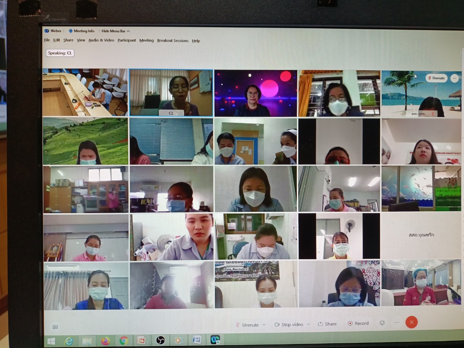Unmute participant em-orn on her video tile

436,78
